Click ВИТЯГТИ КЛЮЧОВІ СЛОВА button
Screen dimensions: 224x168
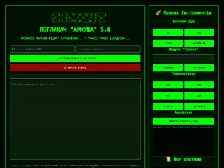[184, 121]
